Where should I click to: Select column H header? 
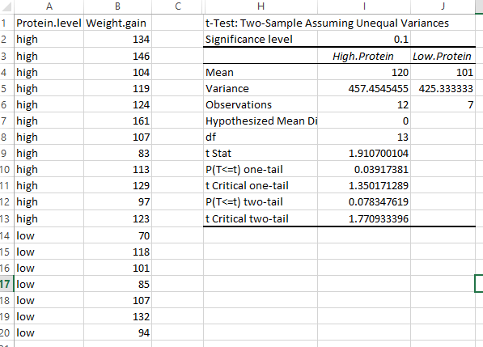(261, 6)
